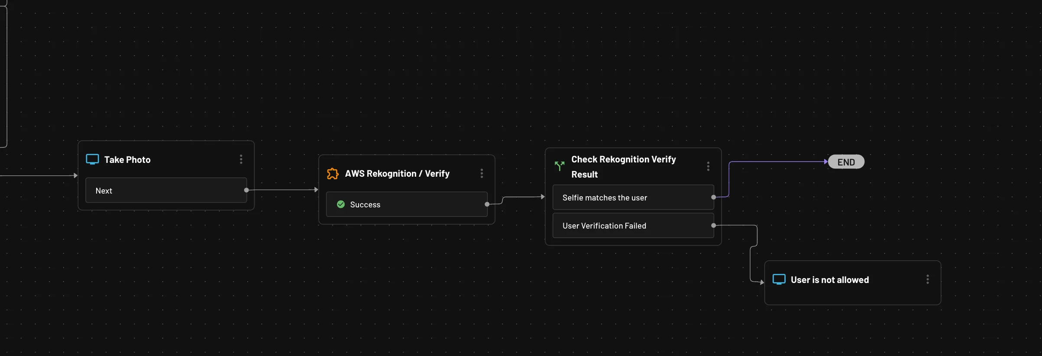Viewport: 1042px width, 356px height.
Task: Click the Selfie matches the user connector dot
Action: coord(713,197)
